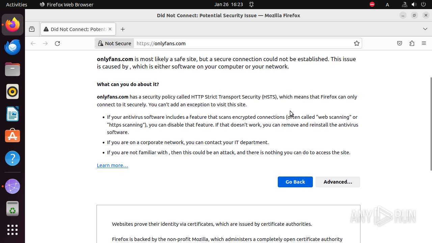Open the keyboard input source indicator
The image size is (432, 243).
pyautogui.click(x=387, y=4)
